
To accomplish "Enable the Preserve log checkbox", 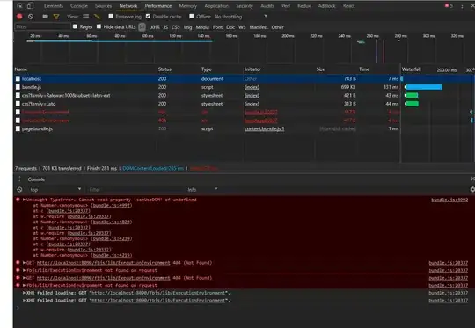I will tap(111, 17).
